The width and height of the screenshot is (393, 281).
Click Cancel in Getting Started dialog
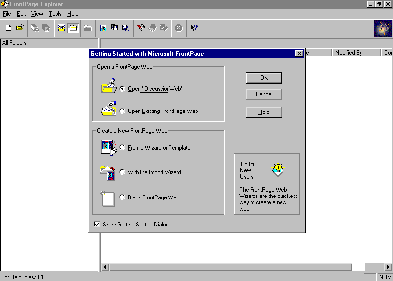(x=264, y=94)
